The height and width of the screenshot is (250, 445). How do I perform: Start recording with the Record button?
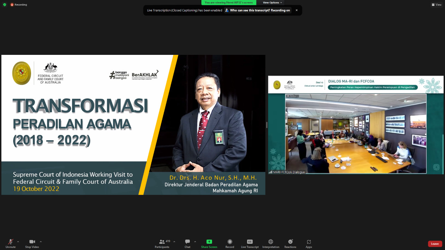point(229,243)
